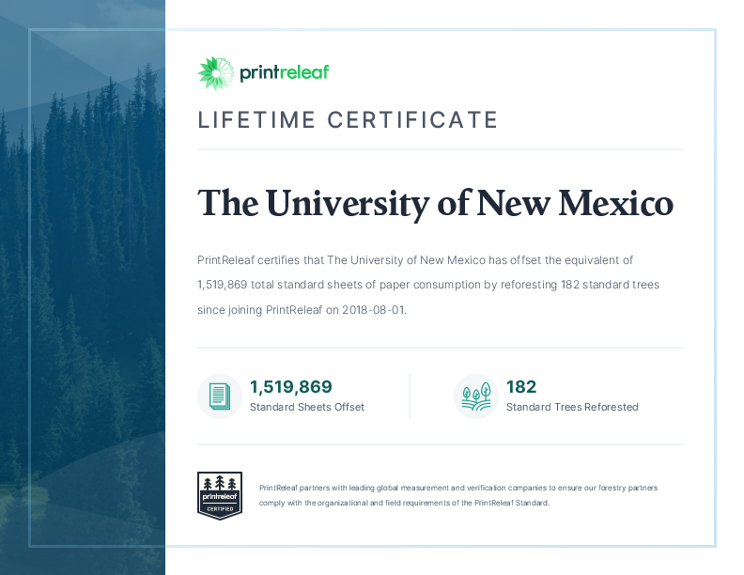Click the large 1,519,869 sheets figure

290,387
